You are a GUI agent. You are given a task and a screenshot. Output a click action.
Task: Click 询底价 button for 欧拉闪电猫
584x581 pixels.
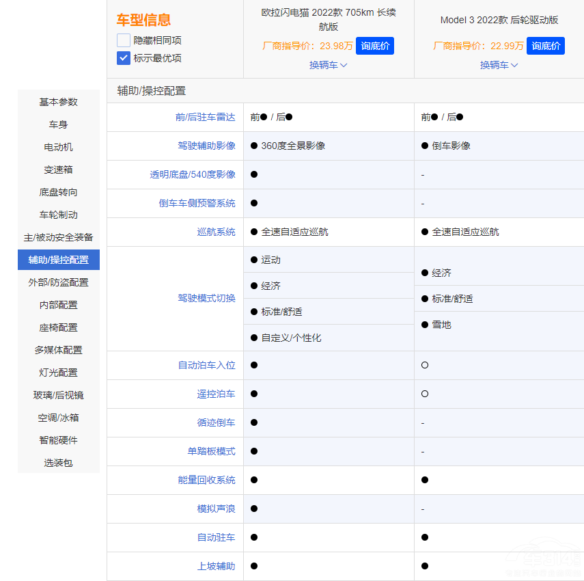pyautogui.click(x=374, y=46)
